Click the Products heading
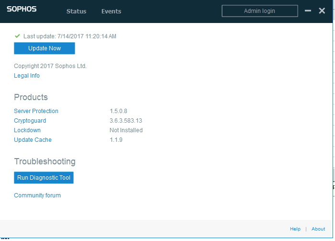This screenshot has width=335, height=241. click(x=31, y=97)
